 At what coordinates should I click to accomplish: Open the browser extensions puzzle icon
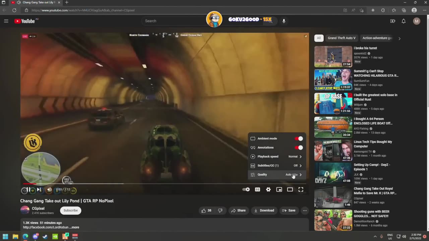pos(383,10)
